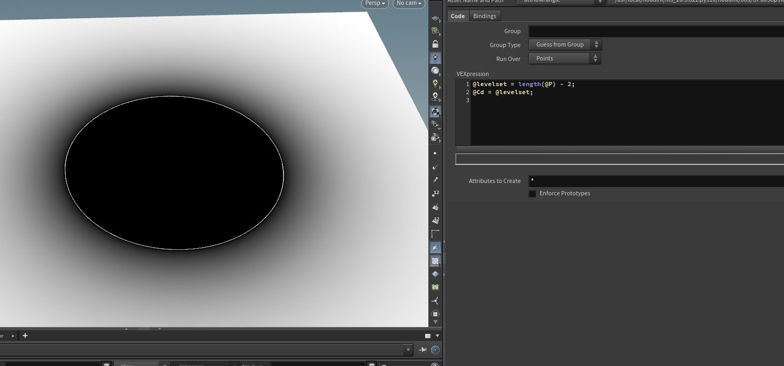This screenshot has width=784, height=366.
Task: Click the Group input field
Action: coord(656,32)
